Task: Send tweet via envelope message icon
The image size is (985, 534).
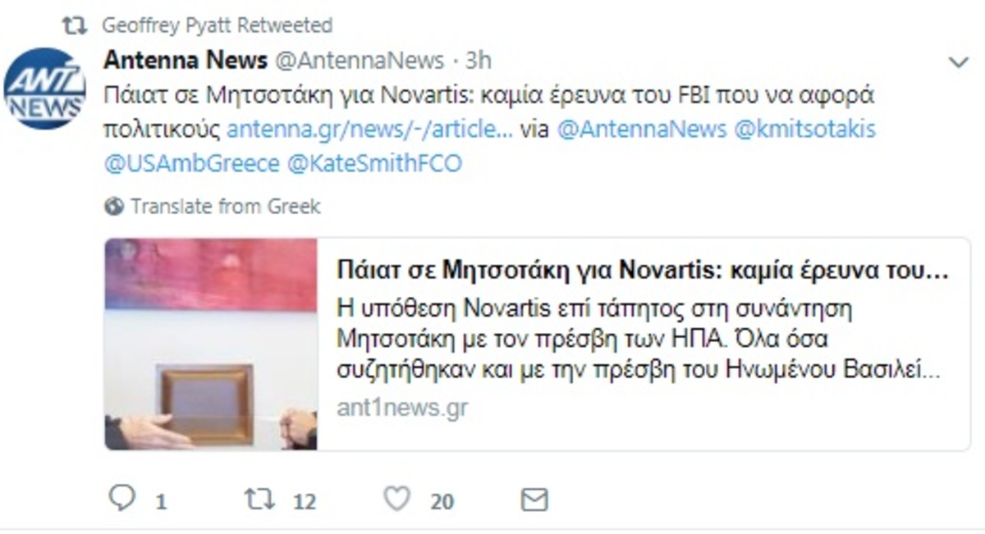Action: (x=534, y=500)
